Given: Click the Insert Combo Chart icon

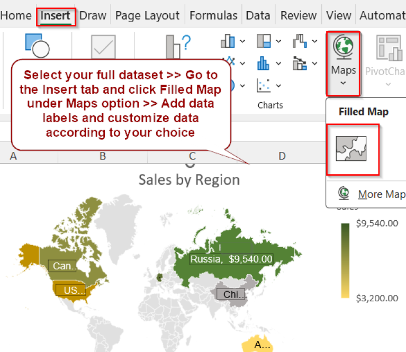Looking at the screenshot, I should click(300, 64).
